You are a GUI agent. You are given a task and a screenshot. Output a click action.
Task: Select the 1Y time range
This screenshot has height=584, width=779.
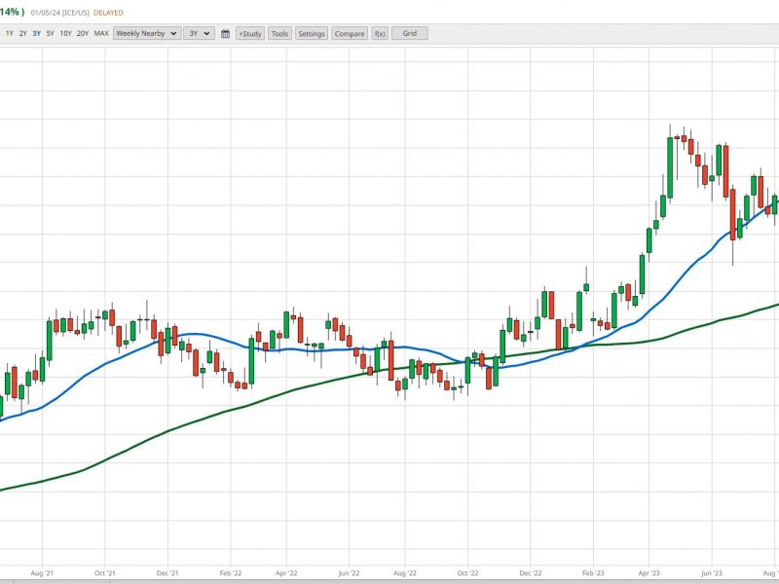click(10, 34)
